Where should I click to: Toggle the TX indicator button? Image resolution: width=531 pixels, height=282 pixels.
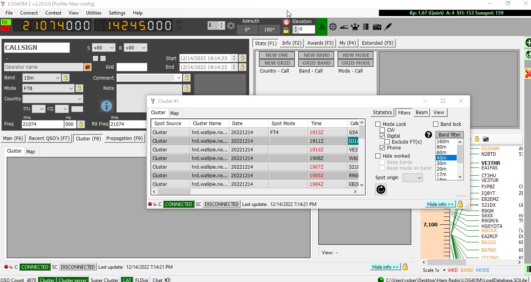6,28
